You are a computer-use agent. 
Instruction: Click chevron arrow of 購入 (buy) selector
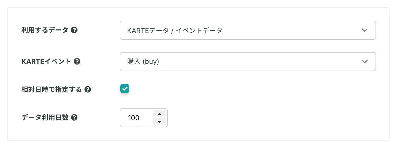tap(365, 62)
